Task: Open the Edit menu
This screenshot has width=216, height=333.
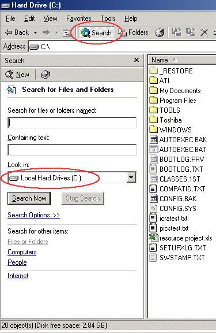Action: [x=29, y=18]
